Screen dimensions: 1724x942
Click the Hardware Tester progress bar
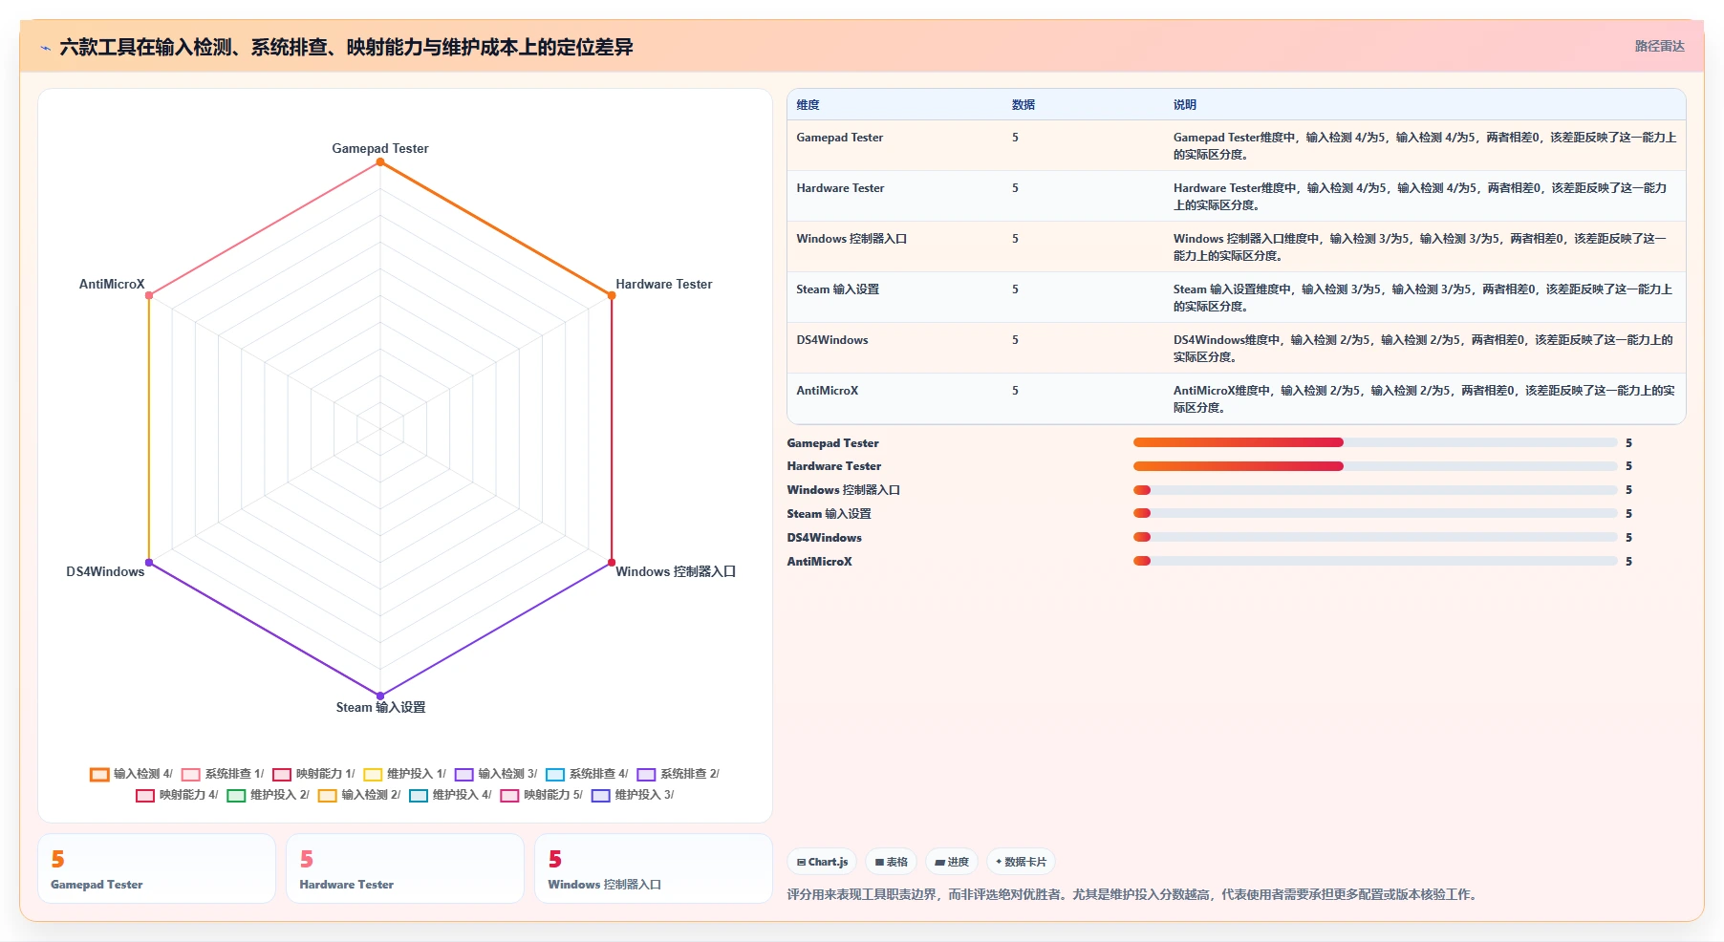1375,466
